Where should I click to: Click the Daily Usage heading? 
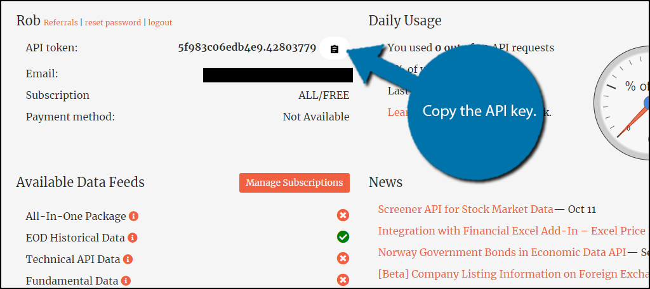[405, 20]
